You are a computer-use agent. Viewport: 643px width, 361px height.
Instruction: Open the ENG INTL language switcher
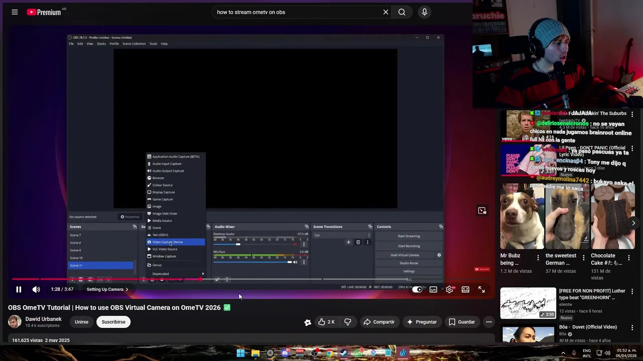point(587,353)
